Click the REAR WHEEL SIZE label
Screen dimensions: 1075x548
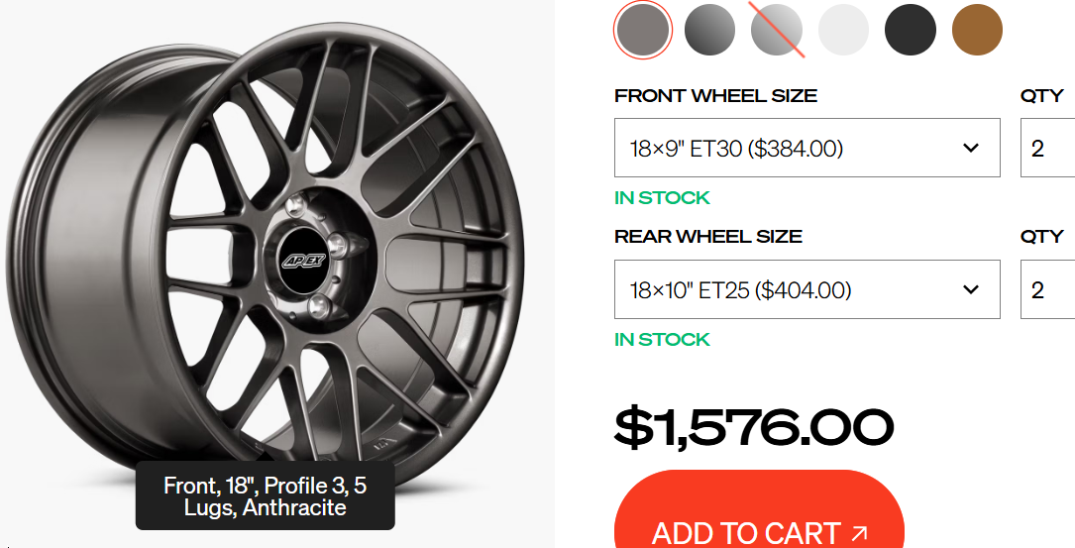pos(708,237)
